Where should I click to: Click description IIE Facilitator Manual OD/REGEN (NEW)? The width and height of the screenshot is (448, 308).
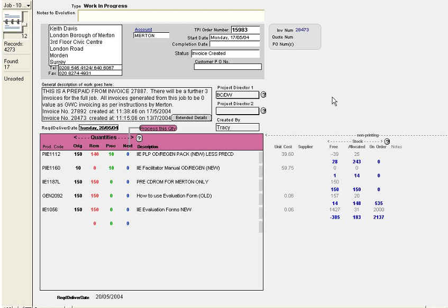[x=178, y=168]
